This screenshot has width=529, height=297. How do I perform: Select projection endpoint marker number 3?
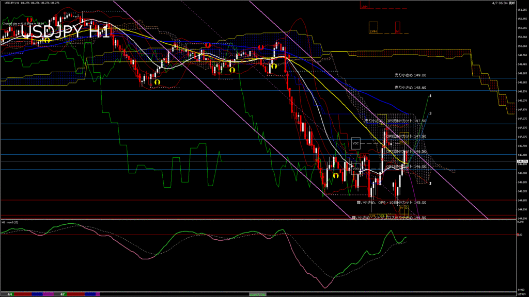coord(430,113)
